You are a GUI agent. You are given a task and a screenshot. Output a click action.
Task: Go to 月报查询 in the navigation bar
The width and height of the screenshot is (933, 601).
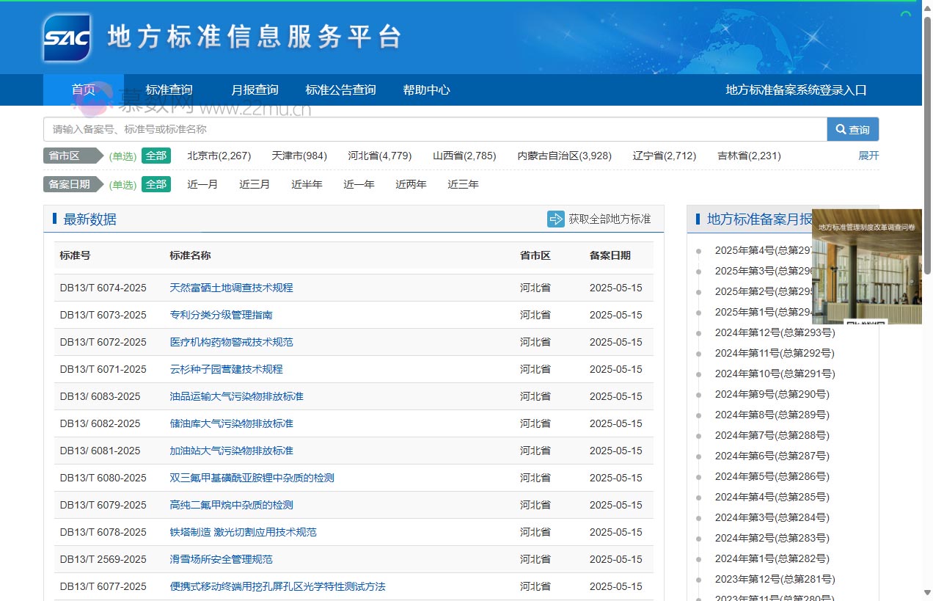tap(255, 90)
